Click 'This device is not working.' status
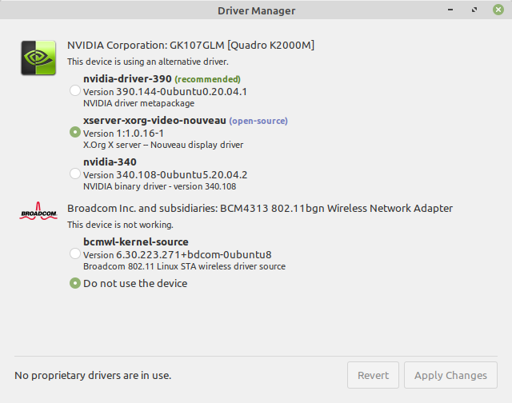This screenshot has width=512, height=403. point(120,225)
